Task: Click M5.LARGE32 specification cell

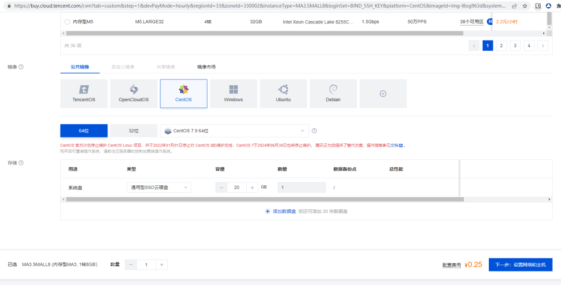Action: 149,22
